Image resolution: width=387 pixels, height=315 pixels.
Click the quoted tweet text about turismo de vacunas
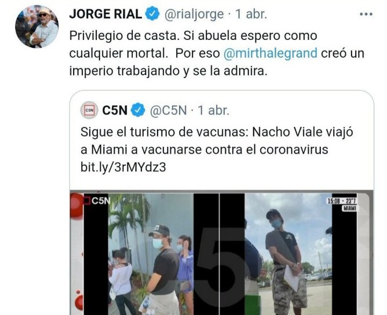click(x=217, y=141)
